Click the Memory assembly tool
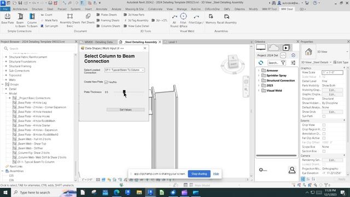 click(x=211, y=19)
